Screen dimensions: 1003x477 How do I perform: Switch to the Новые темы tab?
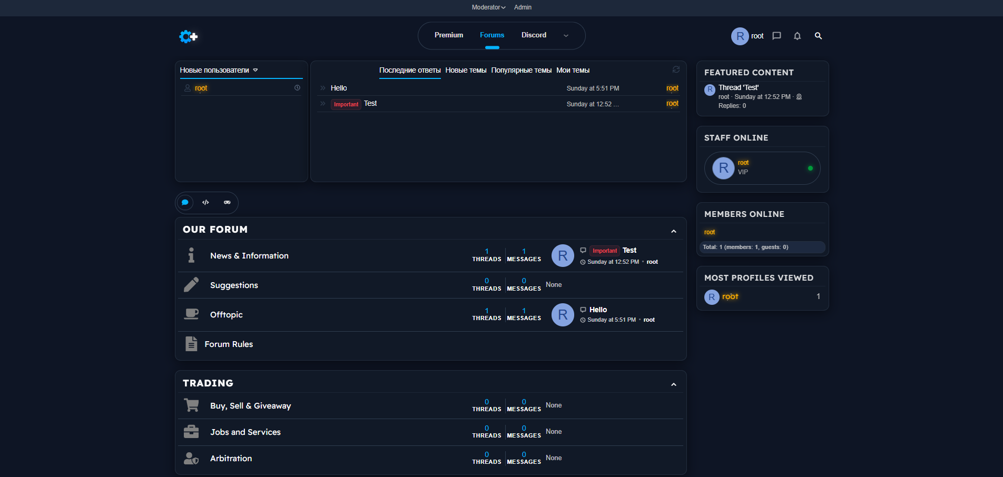point(466,70)
